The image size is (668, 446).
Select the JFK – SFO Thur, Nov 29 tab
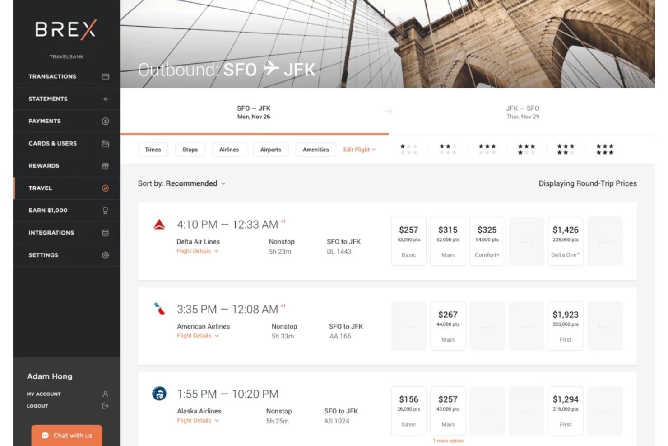tap(522, 112)
